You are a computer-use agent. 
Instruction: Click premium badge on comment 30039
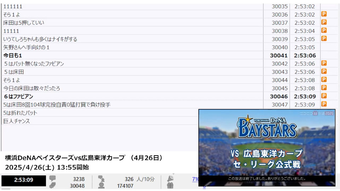coord(324,39)
